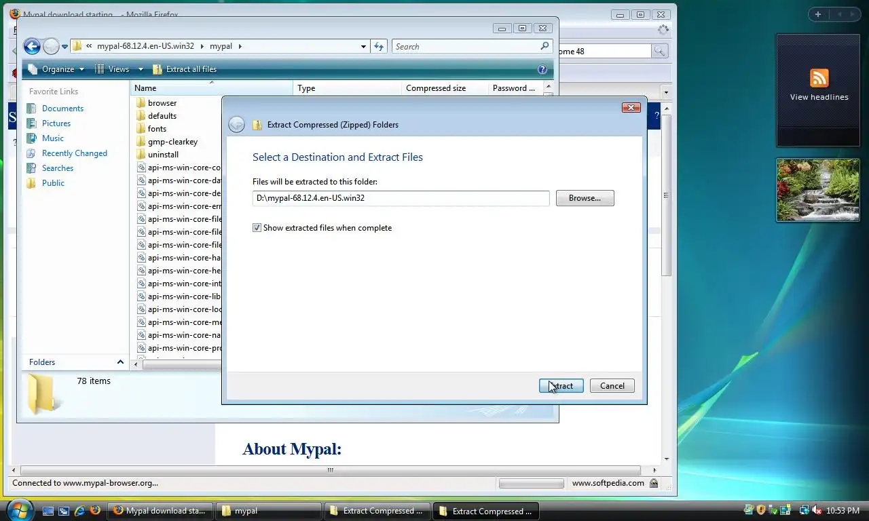Click mypal-68.12.4.en-US.win32 path segment
Screen dimensions: 869x521
pyautogui.click(x=145, y=46)
